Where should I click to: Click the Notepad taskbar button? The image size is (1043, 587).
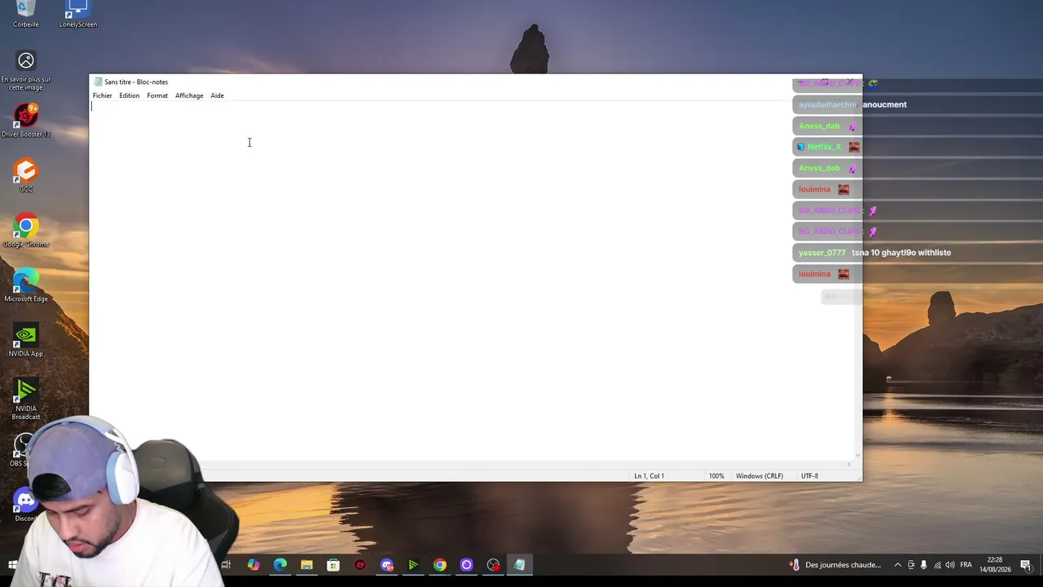click(520, 565)
